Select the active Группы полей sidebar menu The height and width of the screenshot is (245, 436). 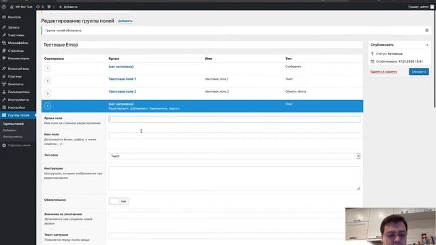tap(18, 115)
